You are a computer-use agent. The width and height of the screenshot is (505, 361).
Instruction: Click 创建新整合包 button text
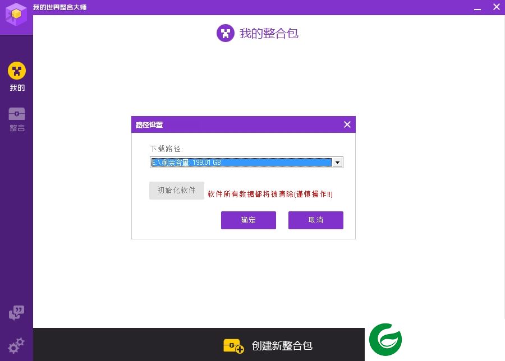pyautogui.click(x=282, y=346)
